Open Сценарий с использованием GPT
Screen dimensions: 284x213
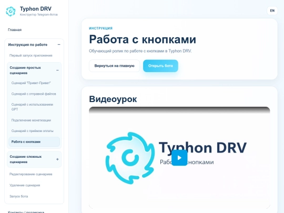click(x=32, y=107)
